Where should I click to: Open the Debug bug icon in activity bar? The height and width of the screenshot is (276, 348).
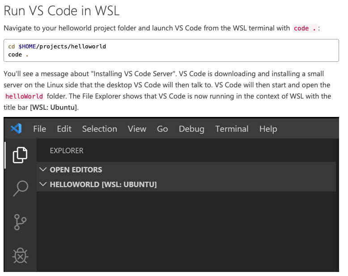tap(20, 255)
